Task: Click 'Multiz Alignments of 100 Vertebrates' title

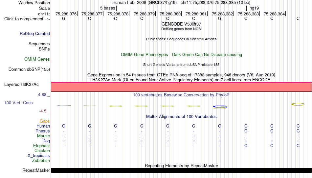Action: point(181,117)
